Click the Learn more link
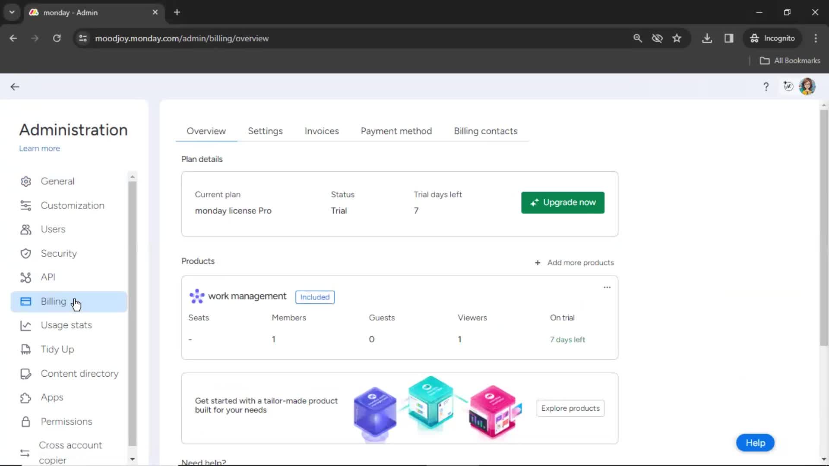Image resolution: width=829 pixels, height=466 pixels. (x=39, y=148)
